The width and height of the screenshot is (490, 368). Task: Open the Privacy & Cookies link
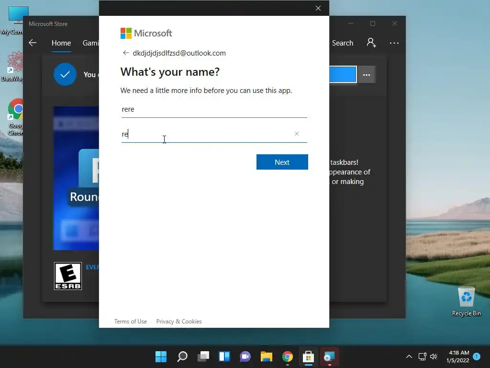(x=179, y=322)
